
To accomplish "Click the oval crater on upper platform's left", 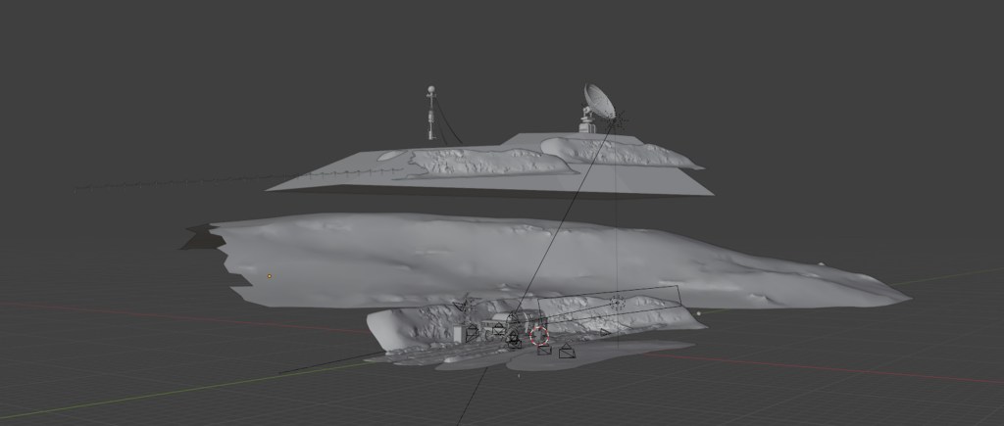I will pos(389,155).
